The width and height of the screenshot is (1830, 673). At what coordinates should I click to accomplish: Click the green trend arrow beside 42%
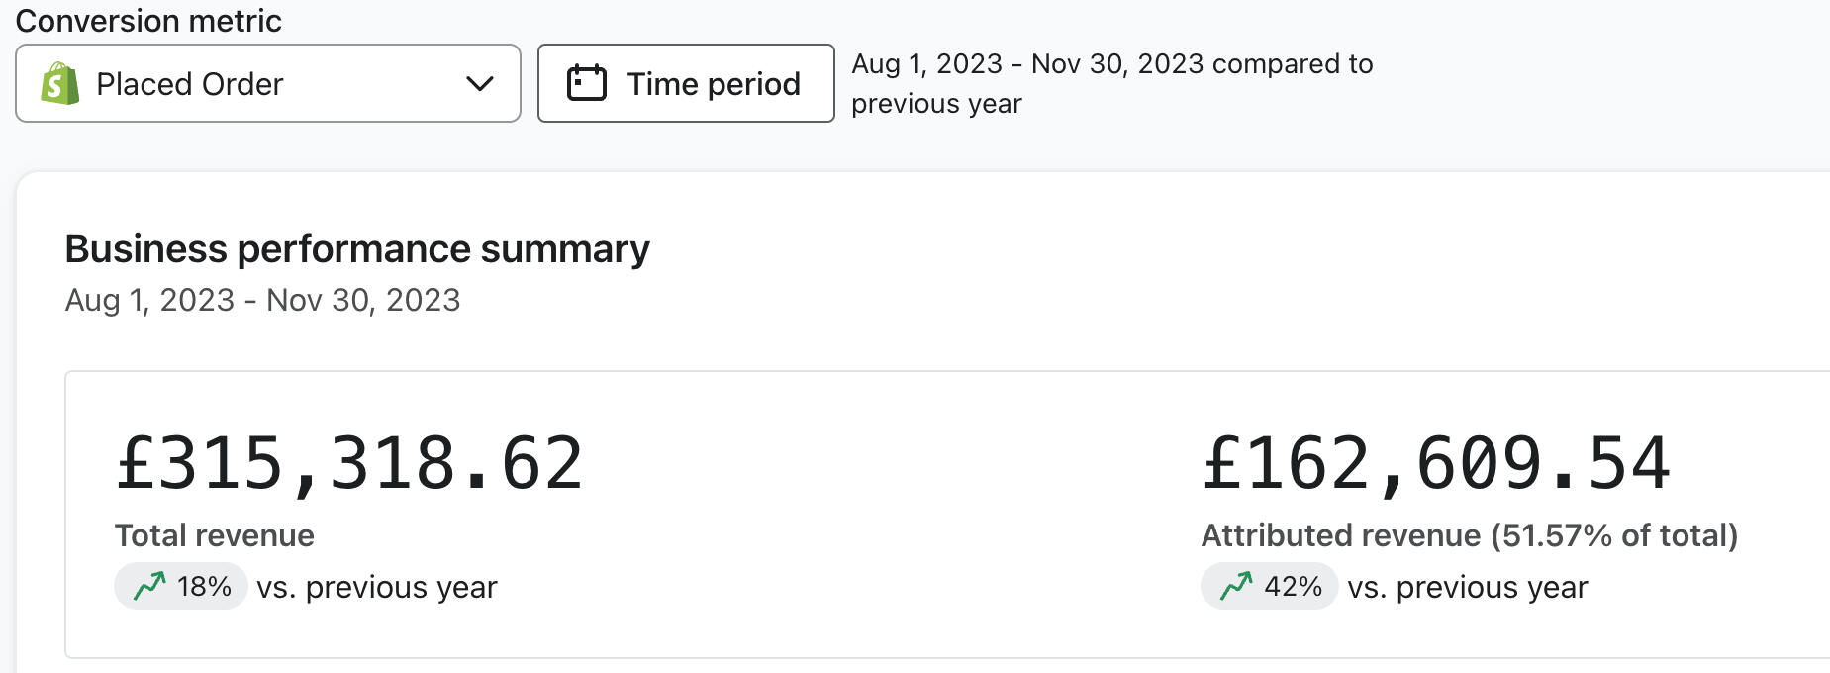[x=1236, y=586]
